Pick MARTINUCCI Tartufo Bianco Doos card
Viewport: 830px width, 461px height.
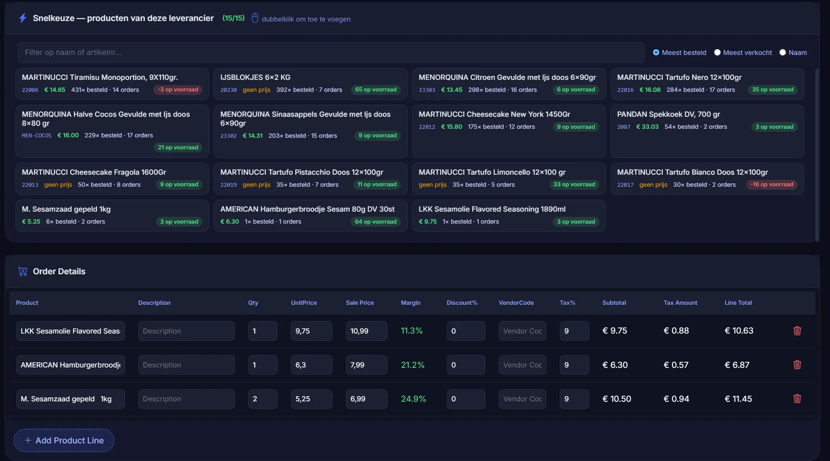707,179
